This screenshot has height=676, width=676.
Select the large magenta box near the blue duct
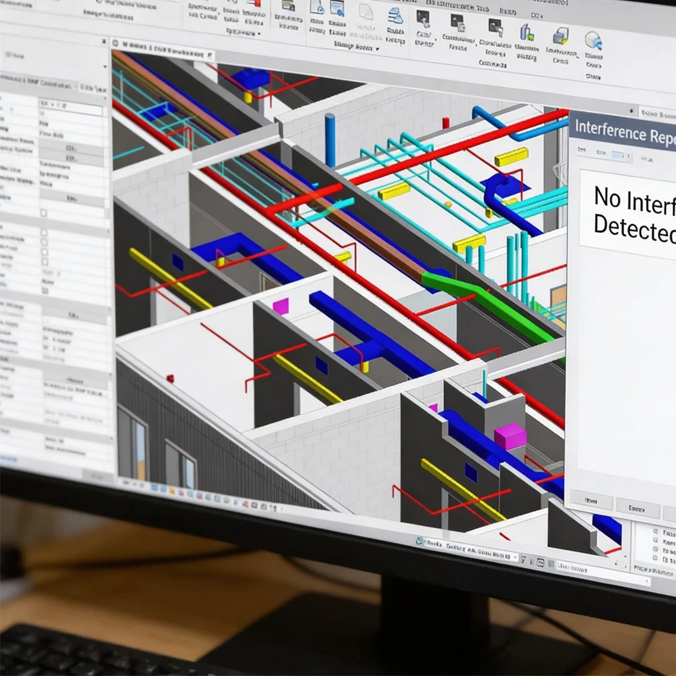[510, 436]
